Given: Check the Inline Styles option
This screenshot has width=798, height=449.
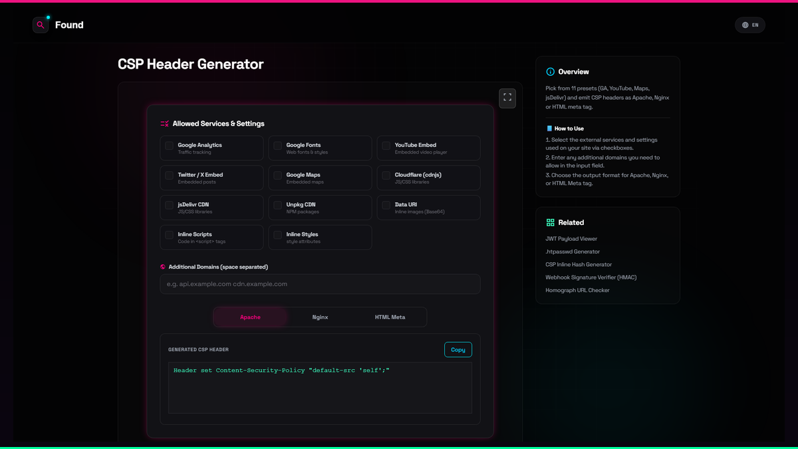Looking at the screenshot, I should tap(278, 235).
